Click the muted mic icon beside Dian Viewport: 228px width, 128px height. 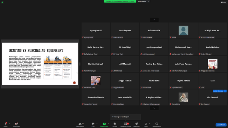tap(199, 87)
